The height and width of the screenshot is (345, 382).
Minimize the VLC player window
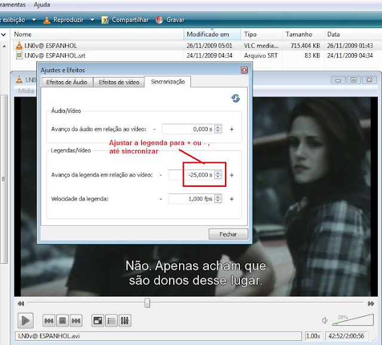(338, 80)
